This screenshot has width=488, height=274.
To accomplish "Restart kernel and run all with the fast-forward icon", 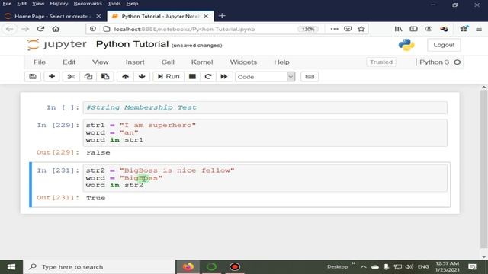I will (224, 76).
